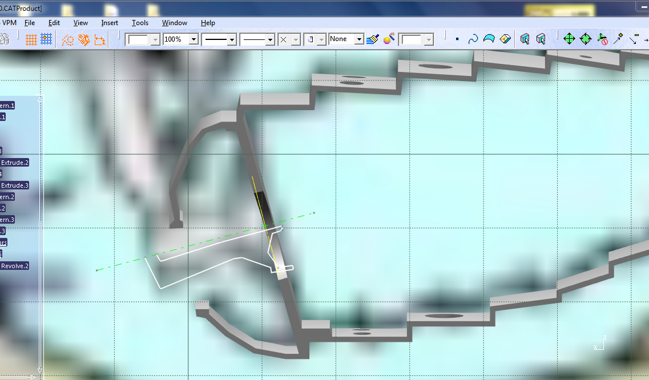This screenshot has height=380, width=649.
Task: Activate the Curve Filter icon
Action: click(473, 39)
